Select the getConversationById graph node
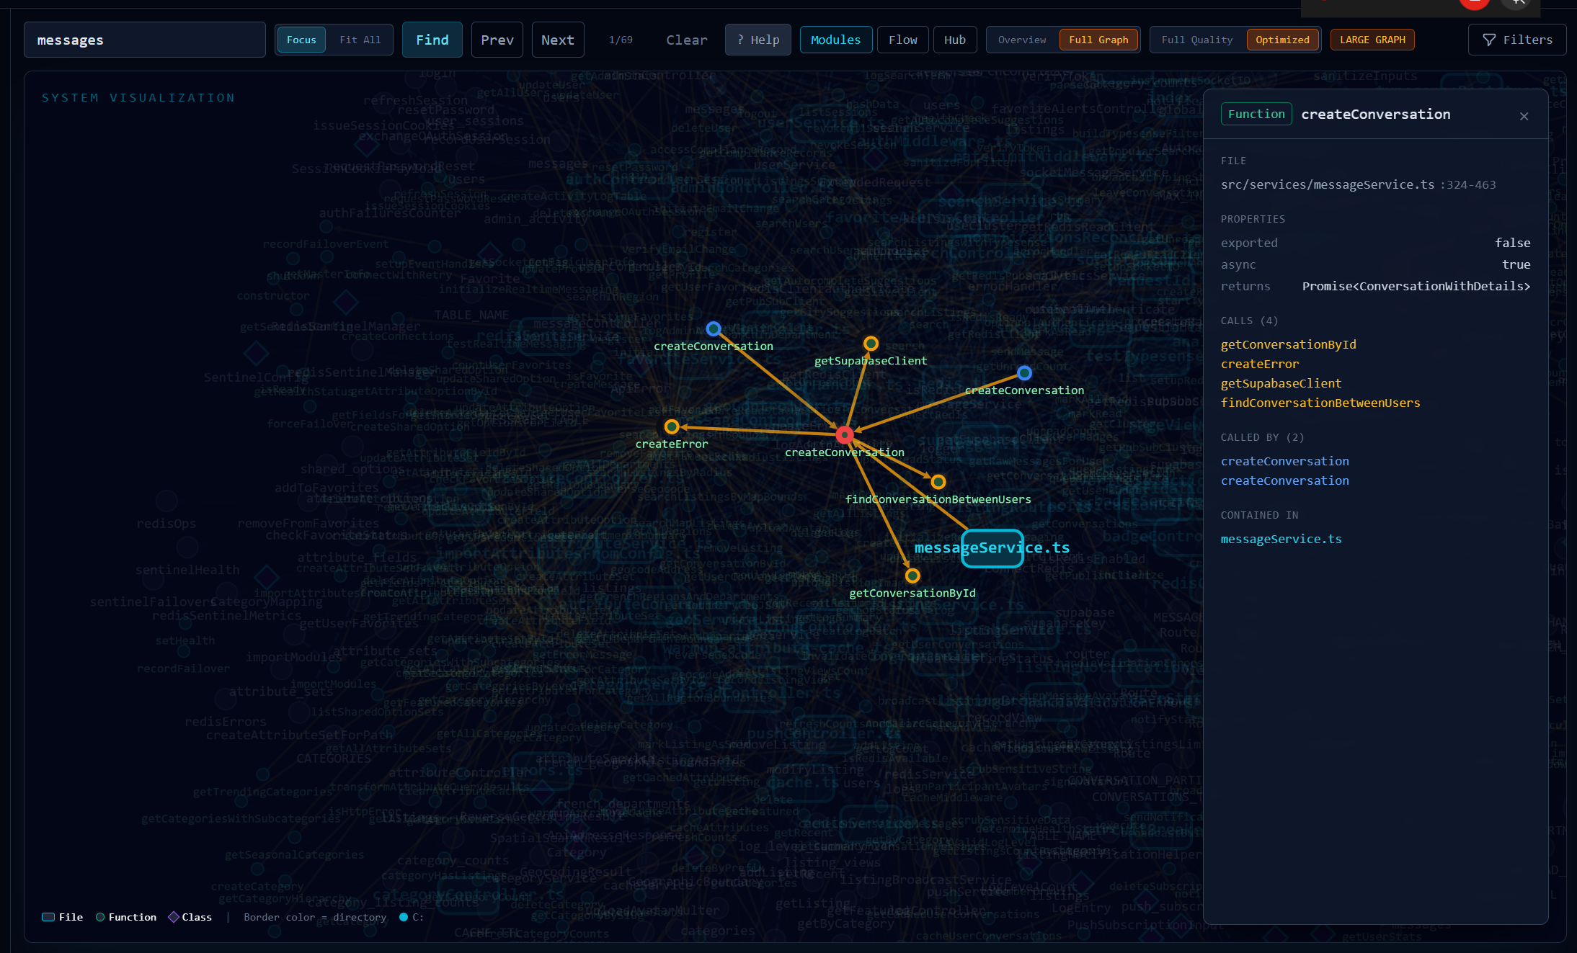The image size is (1577, 953). coord(912,576)
